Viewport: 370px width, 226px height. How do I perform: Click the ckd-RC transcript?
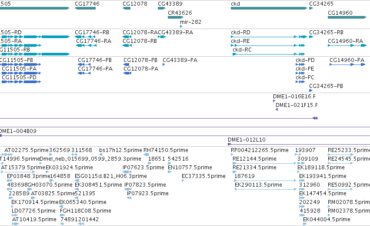[x=269, y=54]
